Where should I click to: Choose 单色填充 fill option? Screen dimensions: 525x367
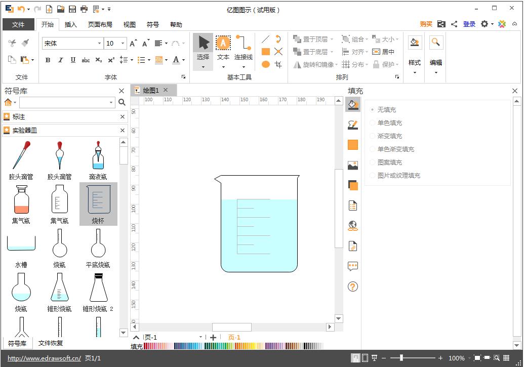pos(373,123)
